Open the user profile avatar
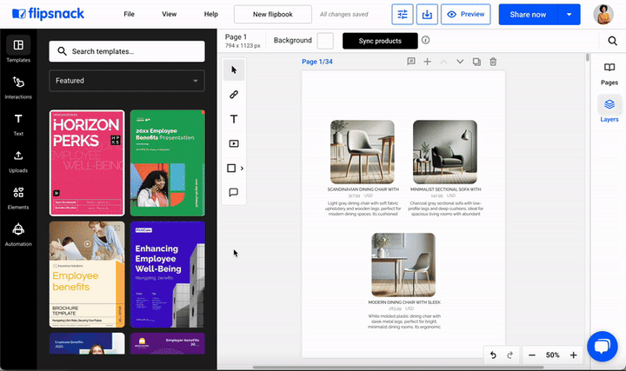The width and height of the screenshot is (626, 371). (603, 15)
